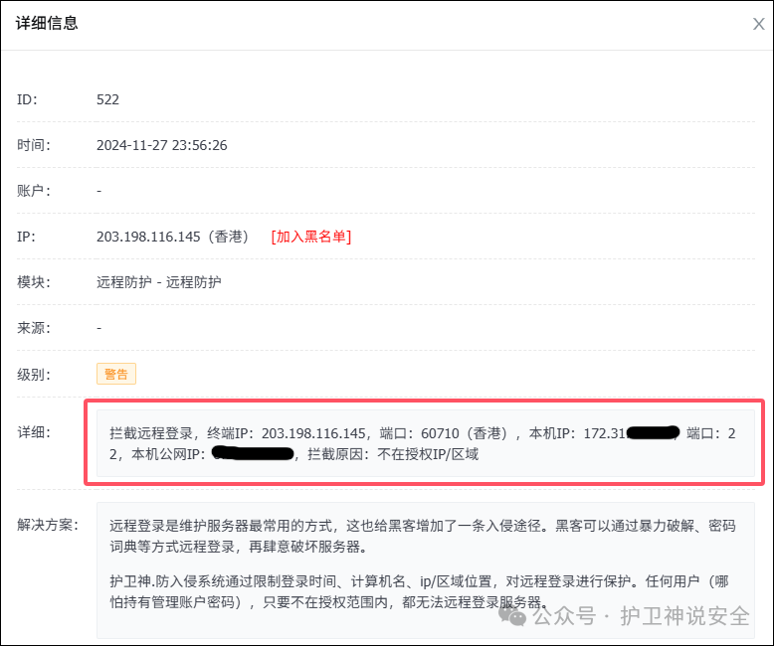Click the 模块: field label

coord(34,282)
